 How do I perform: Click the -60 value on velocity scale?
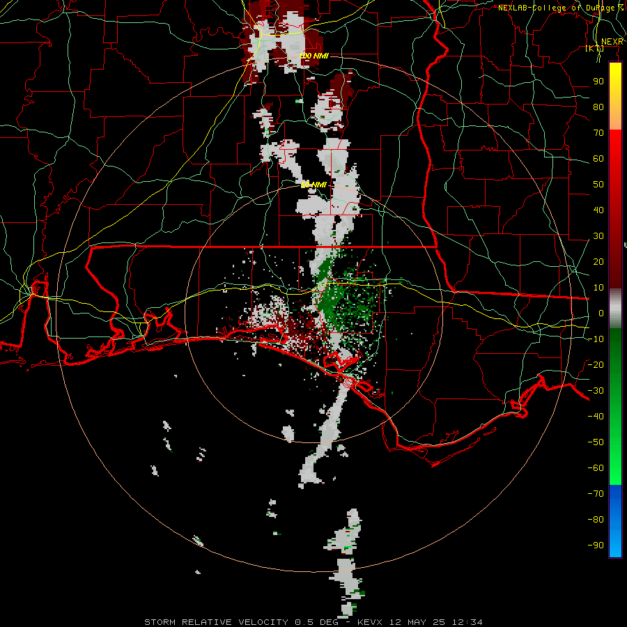coord(596,468)
